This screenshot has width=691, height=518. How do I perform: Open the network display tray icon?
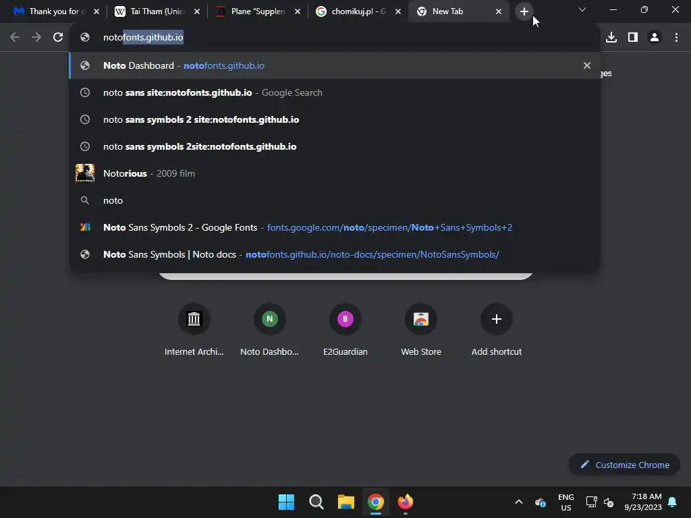[x=591, y=502]
